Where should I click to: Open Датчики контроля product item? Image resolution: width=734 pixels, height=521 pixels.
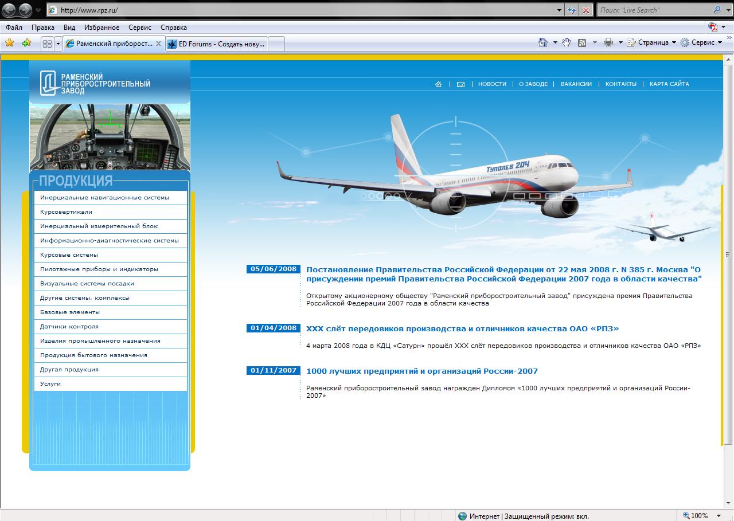tap(111, 327)
